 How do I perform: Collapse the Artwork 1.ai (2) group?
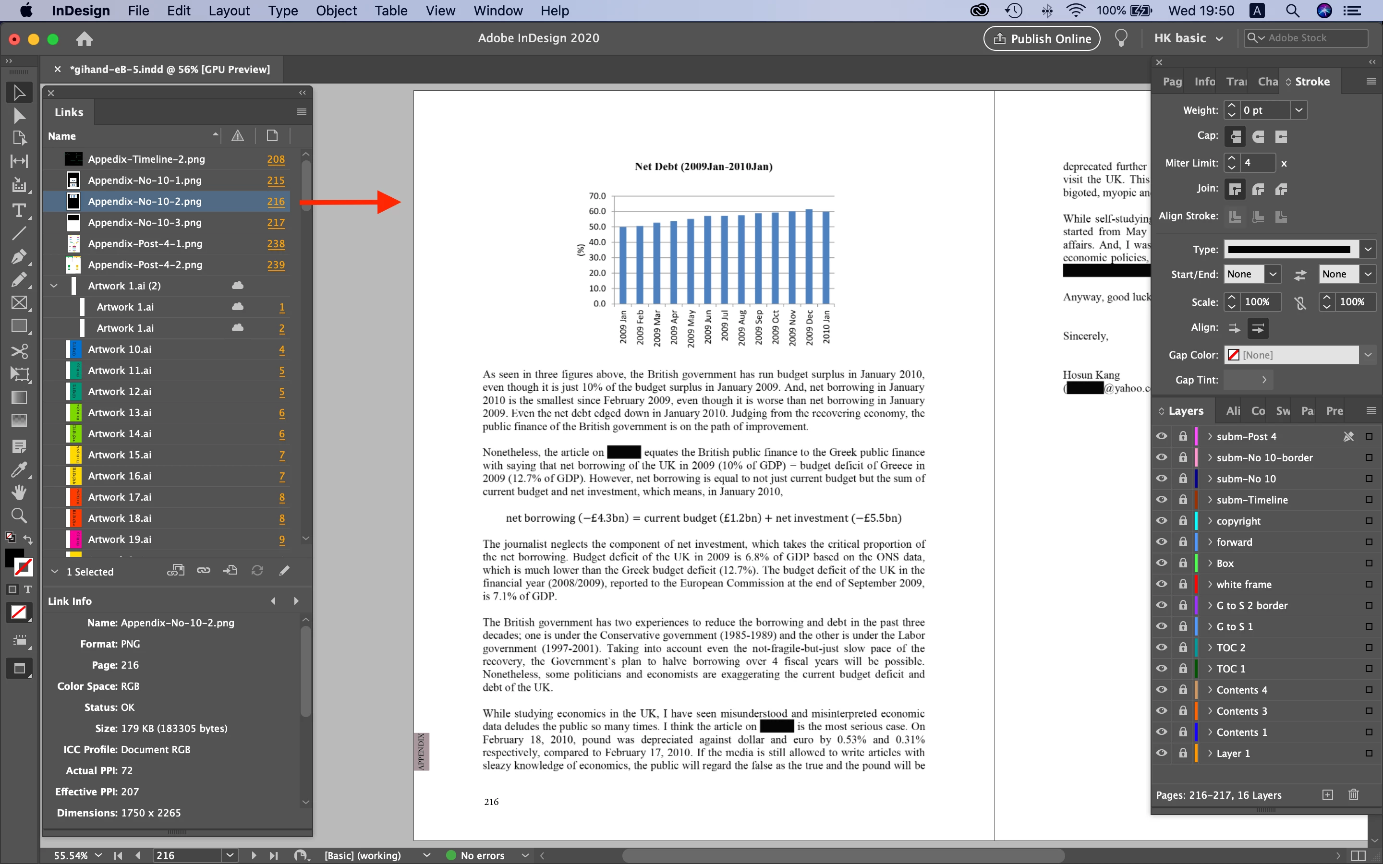54,286
